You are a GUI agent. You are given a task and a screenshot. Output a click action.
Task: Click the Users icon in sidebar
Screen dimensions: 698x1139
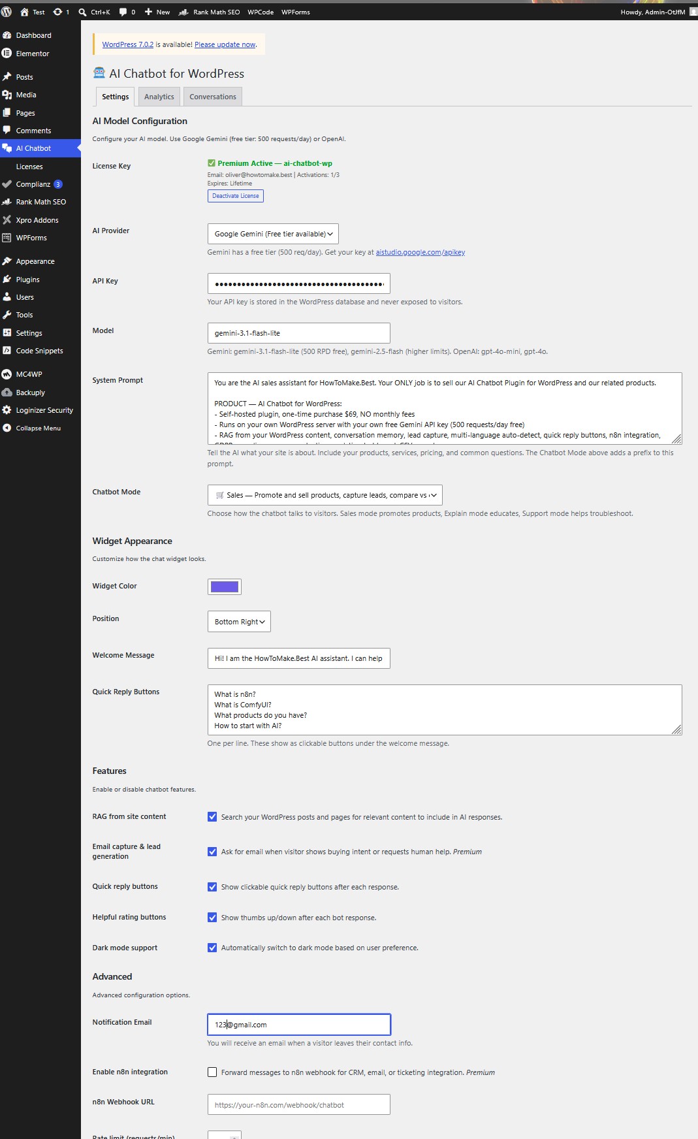(7, 297)
